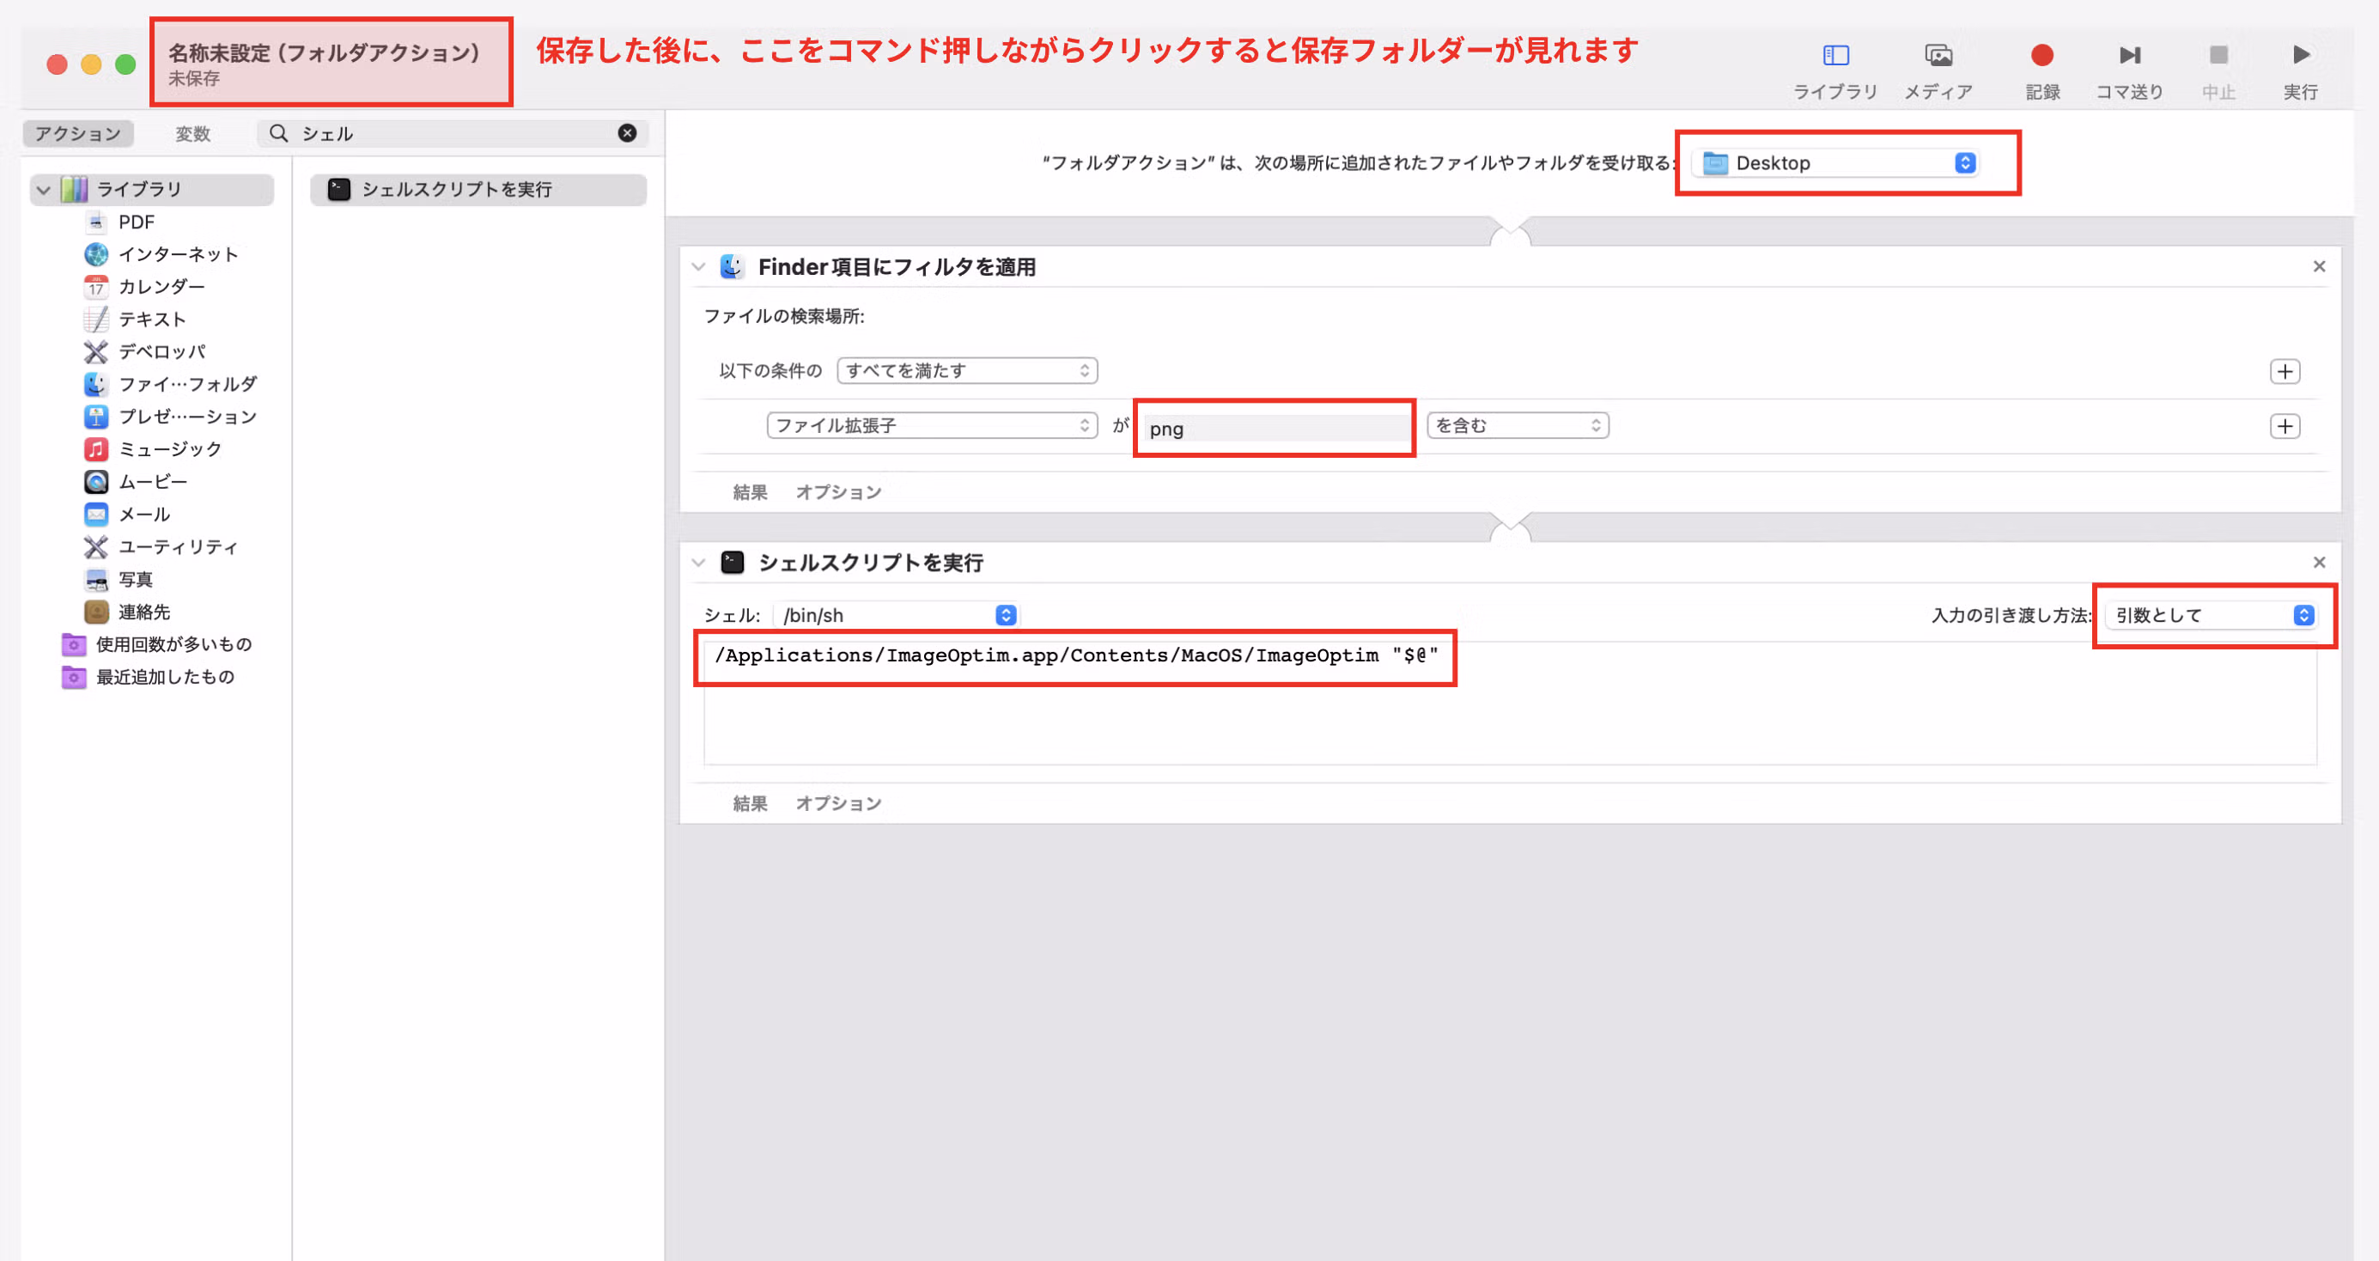Run the workflow with 実行
The height and width of the screenshot is (1261, 2379).
coord(2301,70)
